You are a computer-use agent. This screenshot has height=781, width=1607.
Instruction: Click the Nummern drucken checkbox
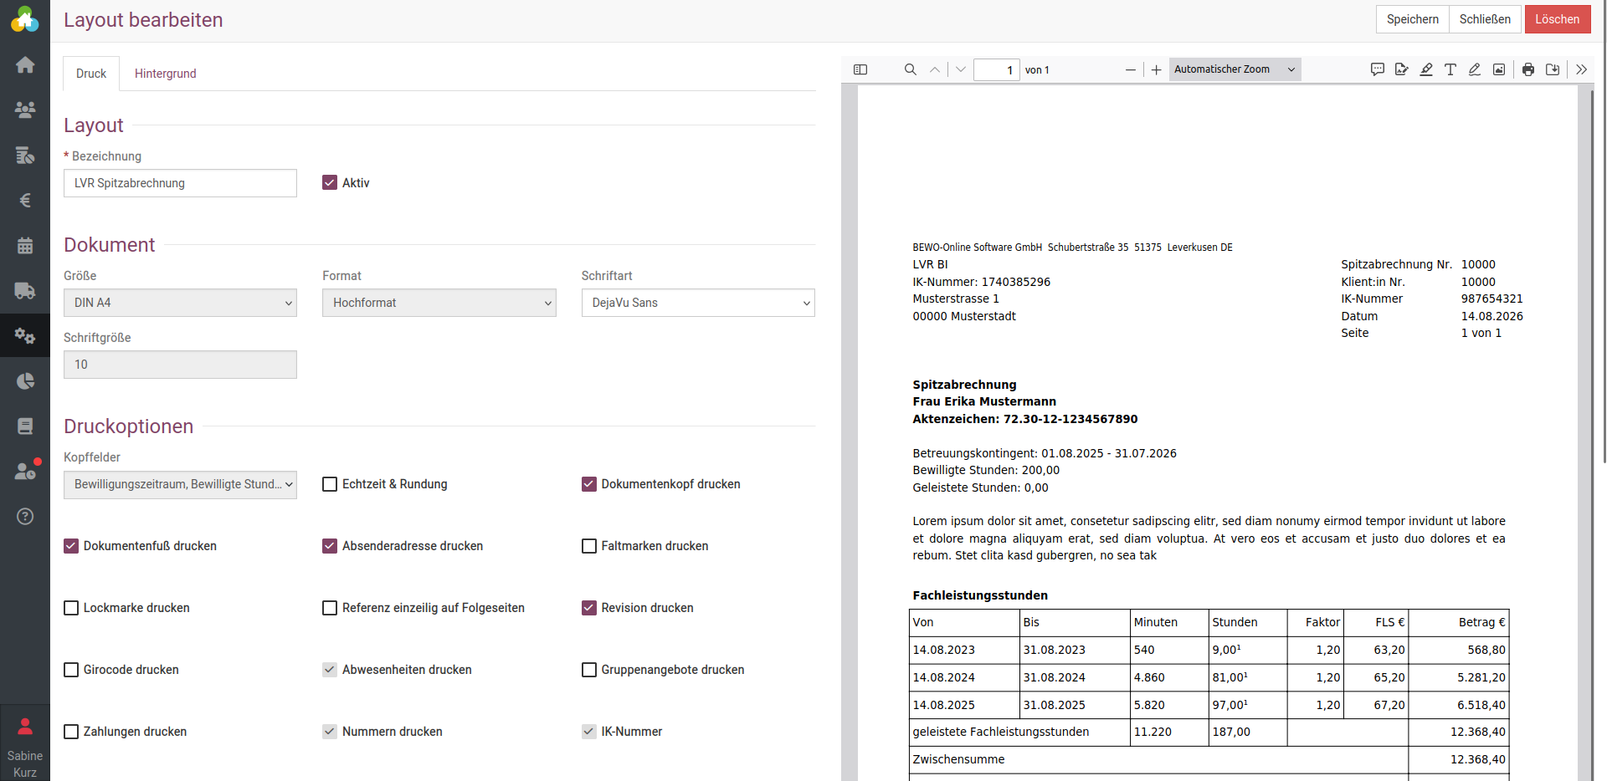pyautogui.click(x=330, y=732)
